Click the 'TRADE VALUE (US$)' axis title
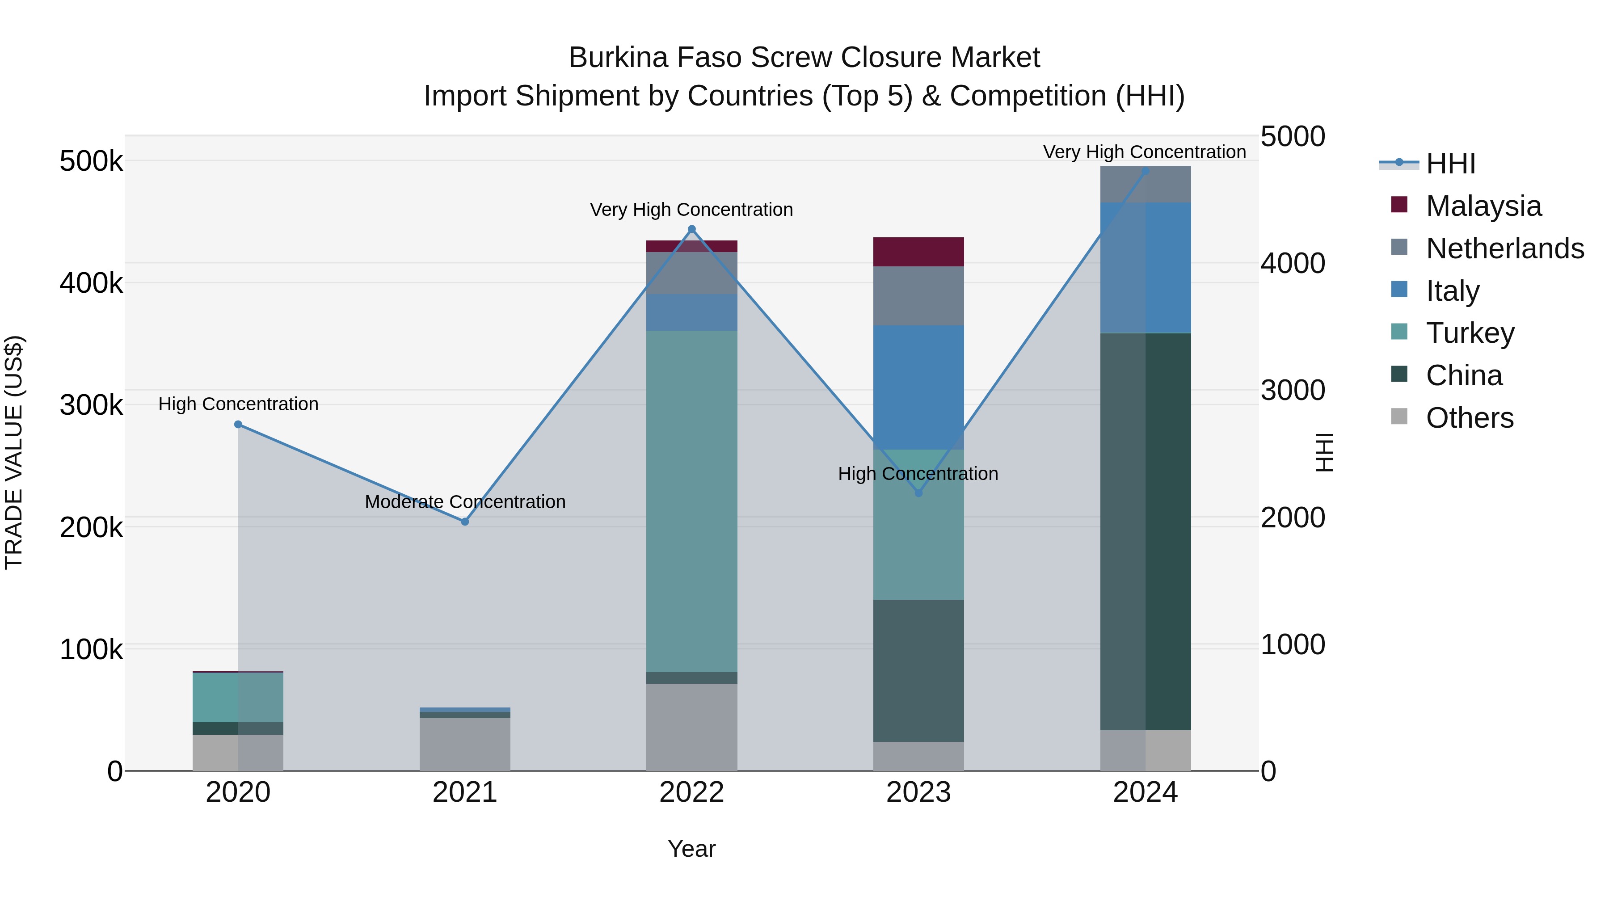 point(14,452)
